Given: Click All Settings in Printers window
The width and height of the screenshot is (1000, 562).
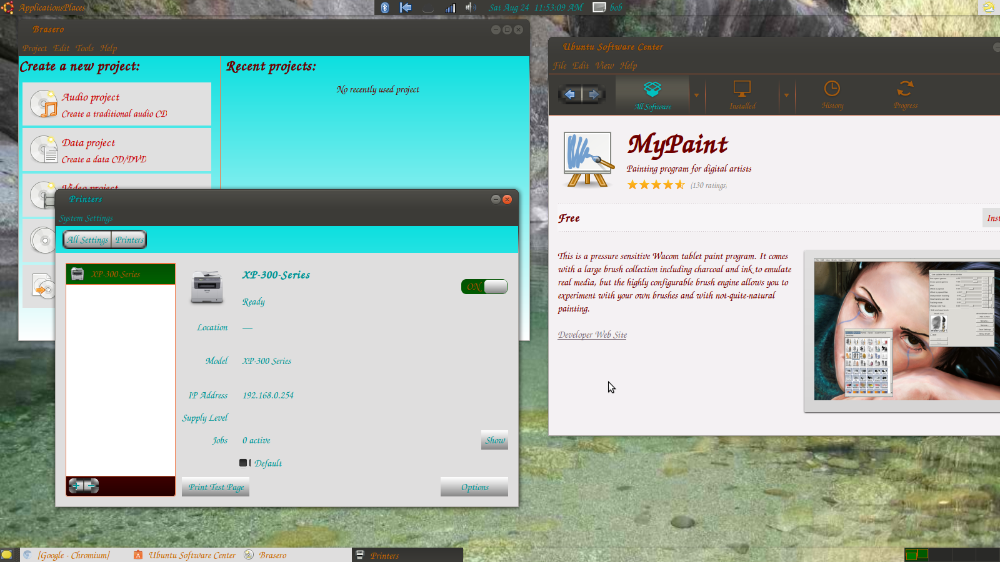Looking at the screenshot, I should 87,240.
